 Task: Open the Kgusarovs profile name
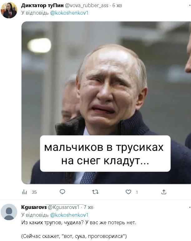click(x=34, y=207)
